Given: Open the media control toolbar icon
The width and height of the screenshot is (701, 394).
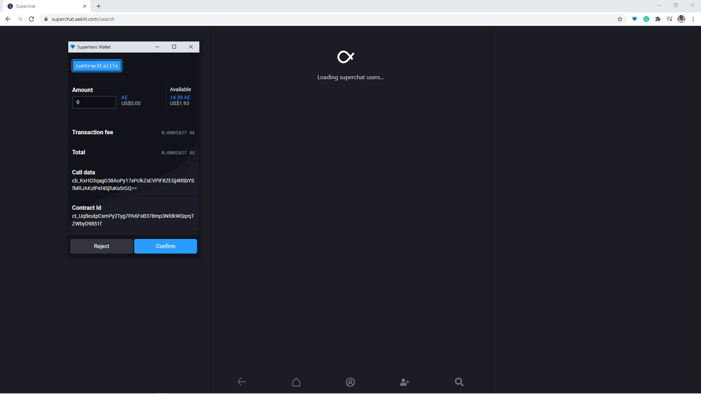Looking at the screenshot, I should pyautogui.click(x=669, y=19).
